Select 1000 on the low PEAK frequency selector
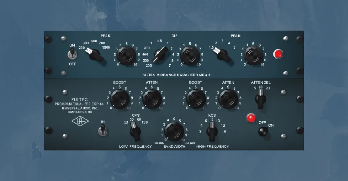Viewport: 348px width, 181px height. click(x=106, y=47)
